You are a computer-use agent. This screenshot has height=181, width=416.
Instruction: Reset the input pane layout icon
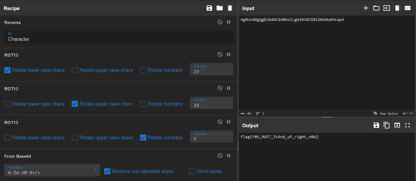coord(407,8)
